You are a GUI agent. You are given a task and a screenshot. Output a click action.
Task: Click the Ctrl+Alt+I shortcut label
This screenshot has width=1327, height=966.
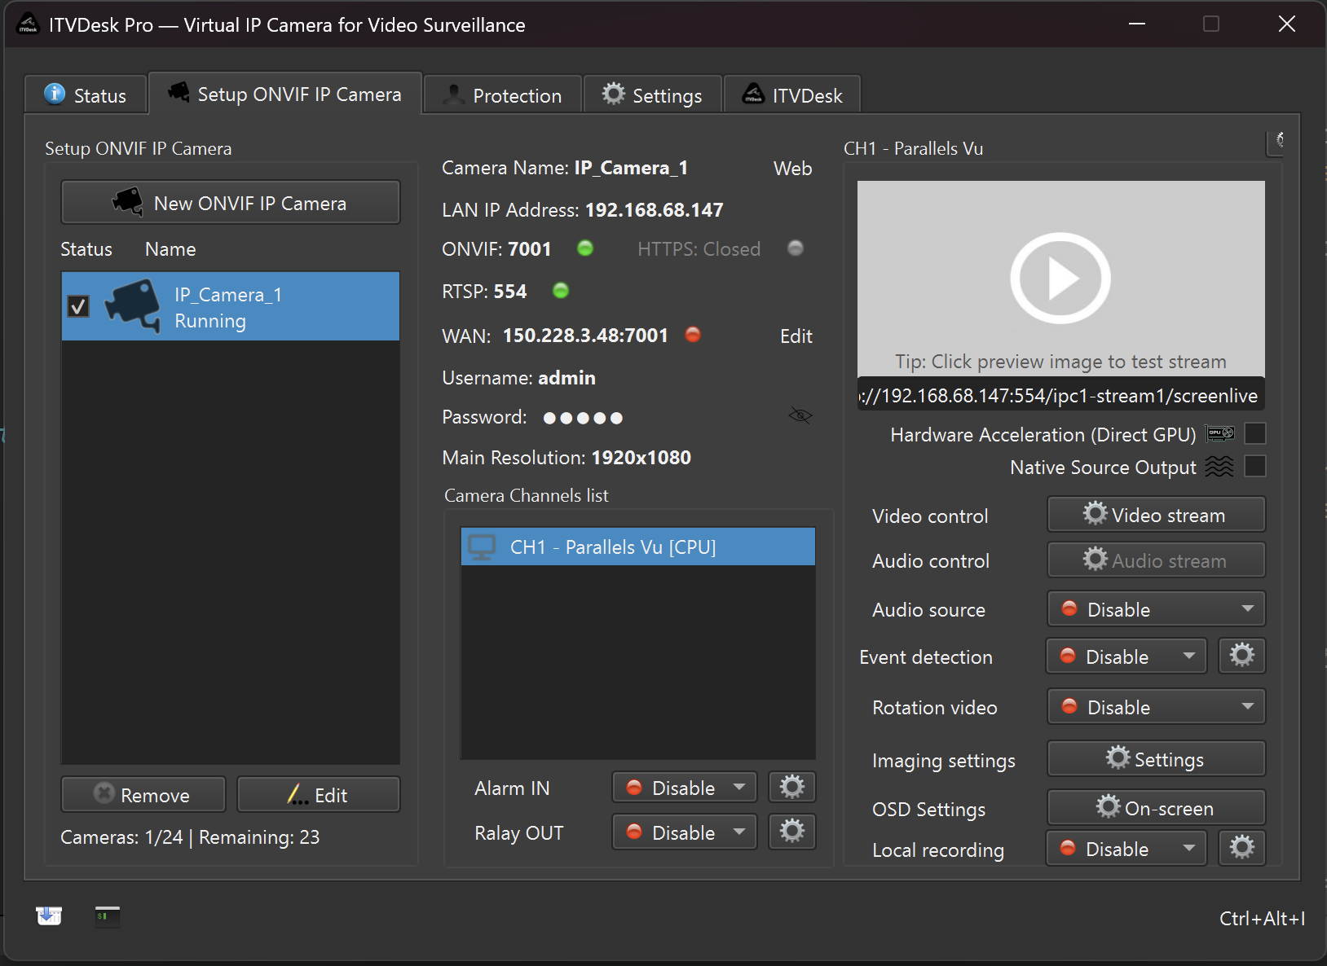pos(1262,919)
